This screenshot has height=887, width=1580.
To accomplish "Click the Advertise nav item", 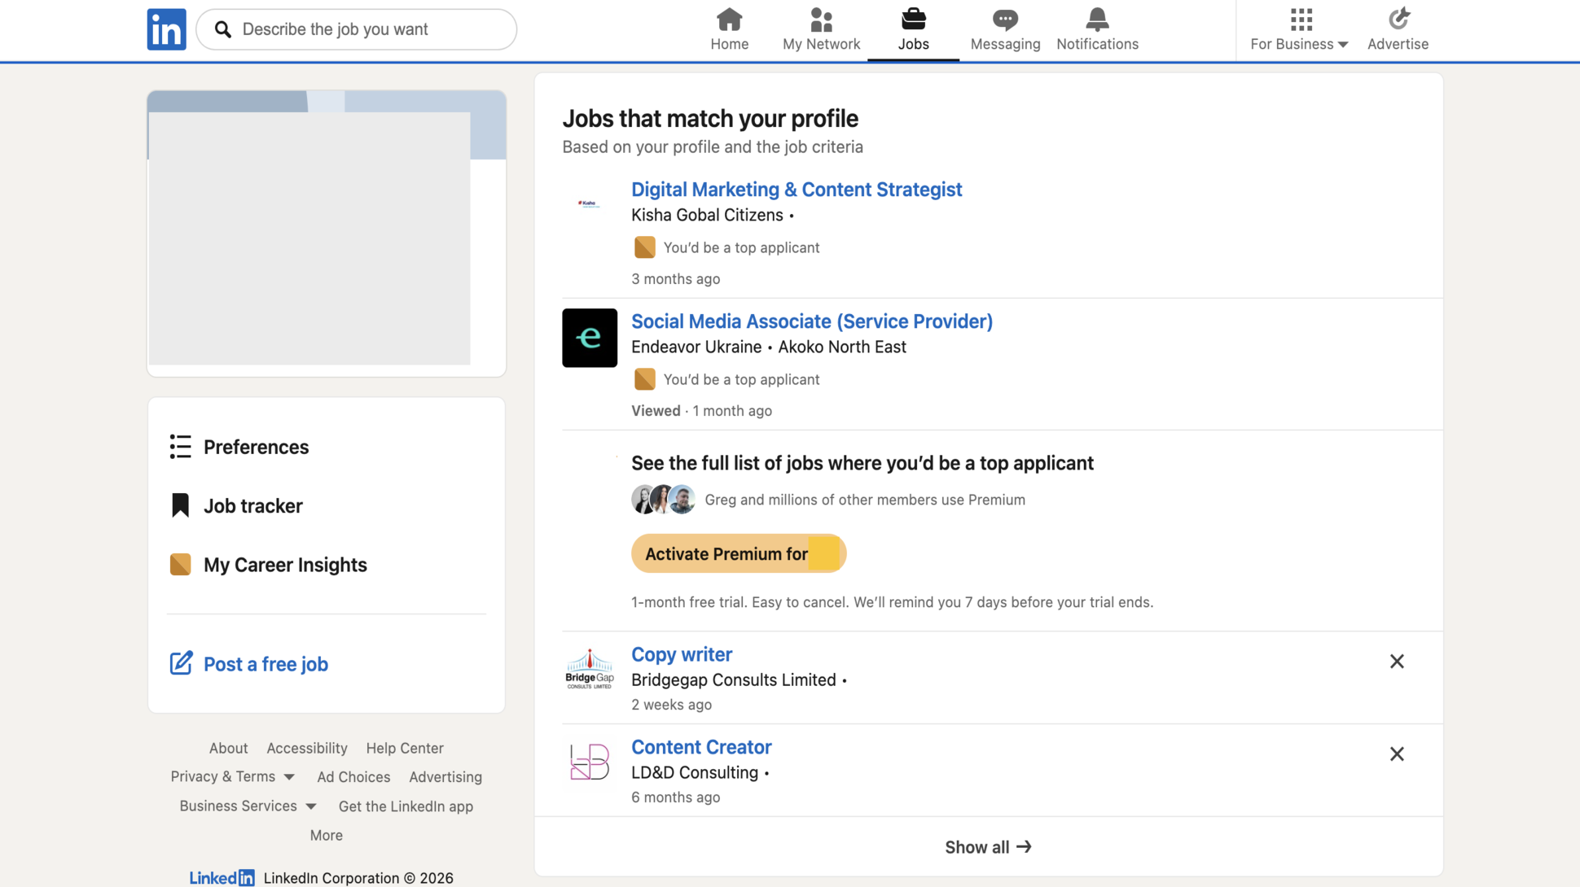I will pos(1398,30).
